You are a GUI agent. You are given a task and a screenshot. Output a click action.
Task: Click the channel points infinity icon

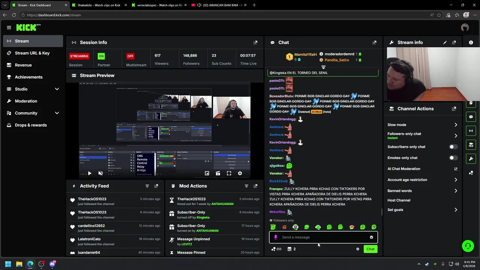tap(276, 249)
